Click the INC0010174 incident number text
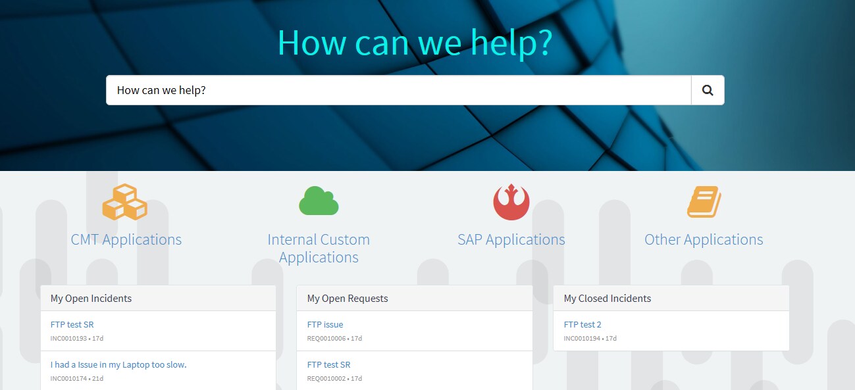 coord(68,379)
